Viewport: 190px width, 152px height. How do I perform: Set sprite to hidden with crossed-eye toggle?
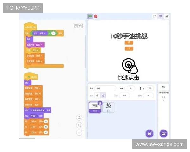[x=103, y=96]
